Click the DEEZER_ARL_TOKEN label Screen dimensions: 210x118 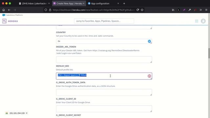tap(66, 47)
